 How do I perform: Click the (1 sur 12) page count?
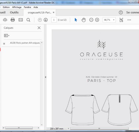pyautogui.click(x=62, y=20)
